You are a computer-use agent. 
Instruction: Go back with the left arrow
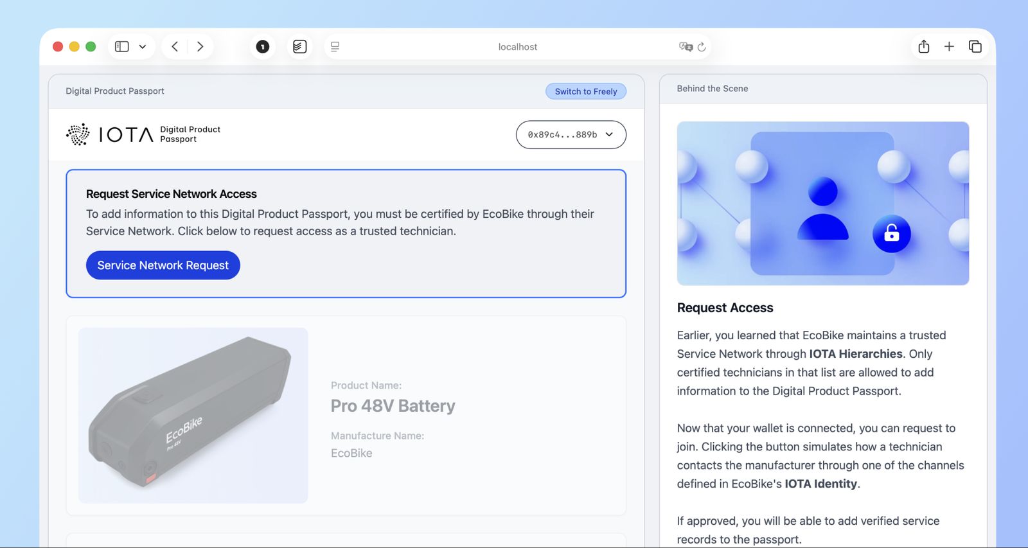(175, 46)
